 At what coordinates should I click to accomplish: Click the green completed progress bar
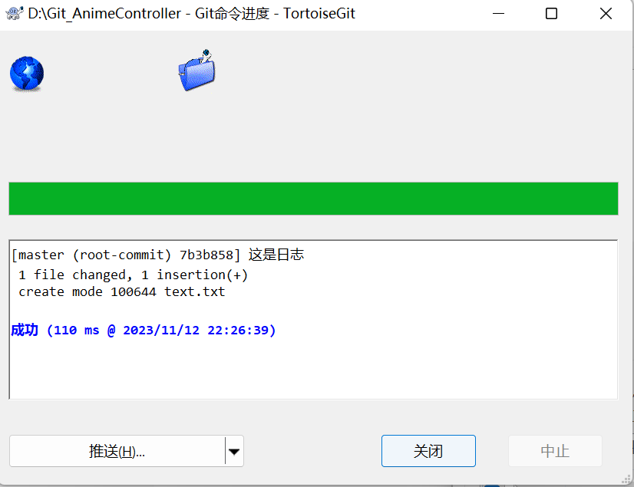(x=313, y=199)
